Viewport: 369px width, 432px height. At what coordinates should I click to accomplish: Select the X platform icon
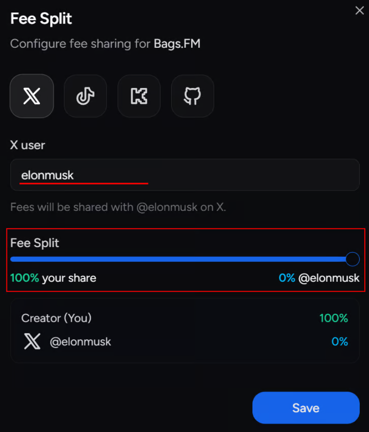click(32, 96)
